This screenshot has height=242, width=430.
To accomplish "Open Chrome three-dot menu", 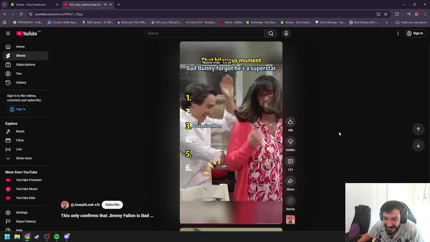I will (x=425, y=14).
